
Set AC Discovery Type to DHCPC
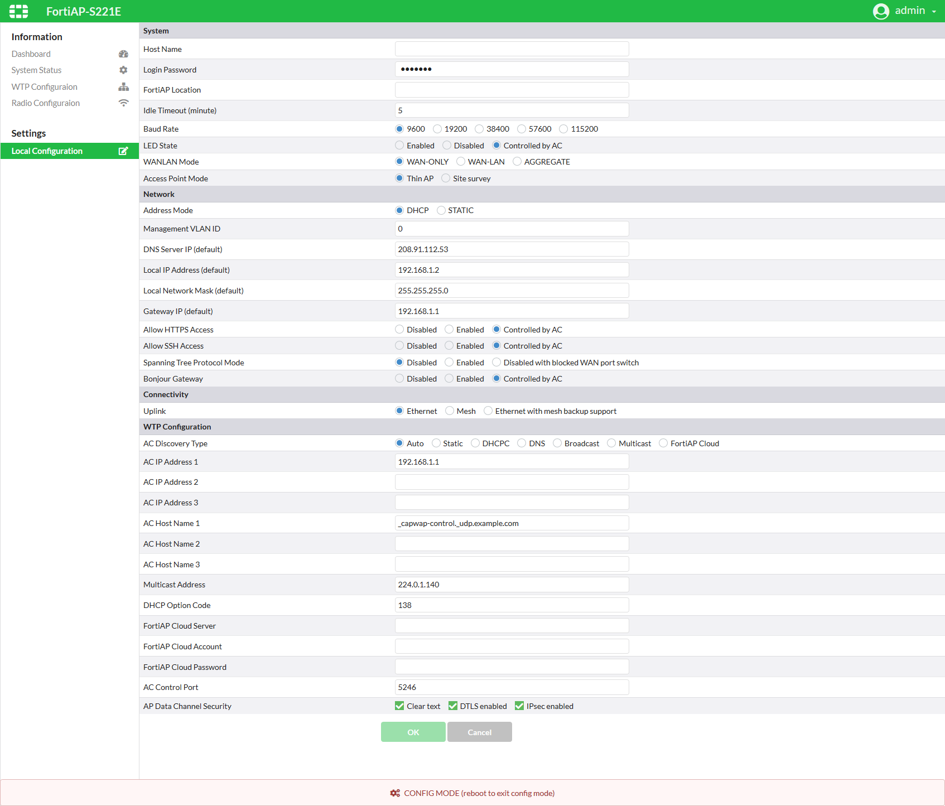475,443
